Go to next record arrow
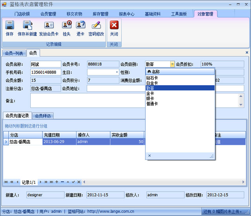The image size is (251, 216). coord(40,182)
